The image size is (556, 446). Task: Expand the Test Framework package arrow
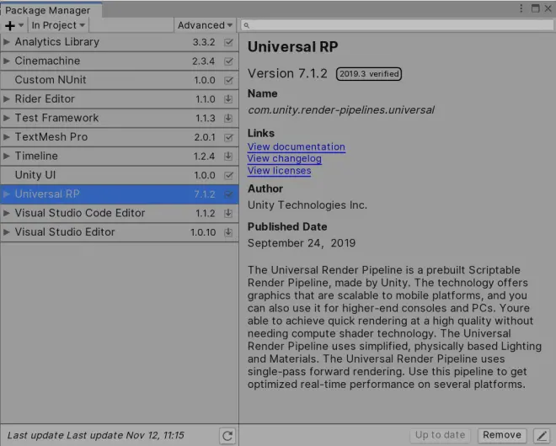[x=7, y=118]
